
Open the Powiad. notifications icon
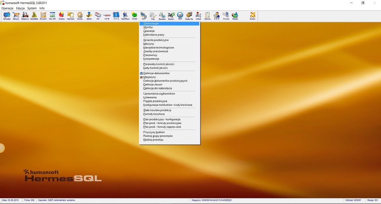226,16
